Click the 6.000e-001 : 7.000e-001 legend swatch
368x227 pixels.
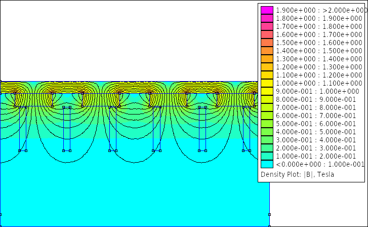267,116
